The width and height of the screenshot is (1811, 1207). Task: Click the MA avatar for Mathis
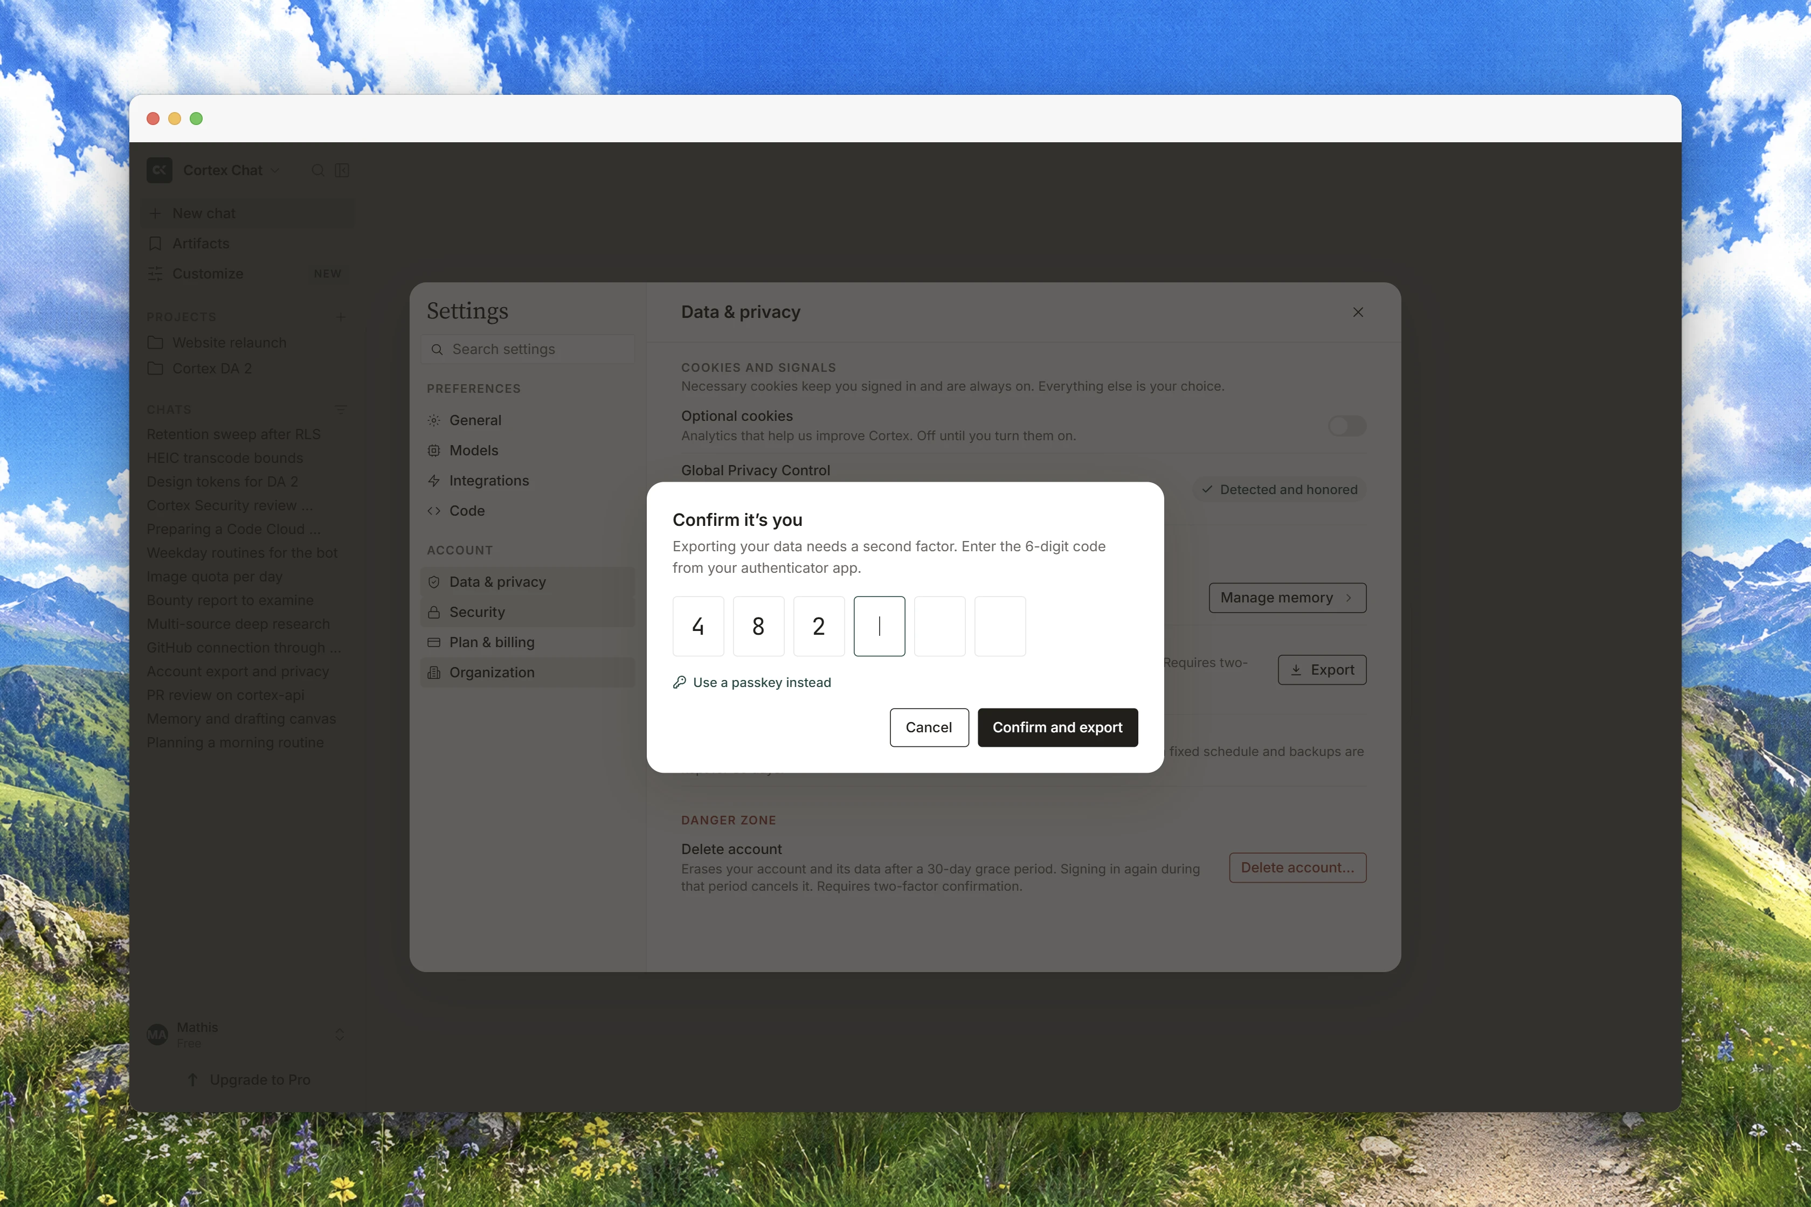pyautogui.click(x=157, y=1035)
